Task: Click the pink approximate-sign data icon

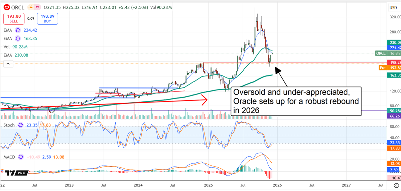Action: (37, 7)
